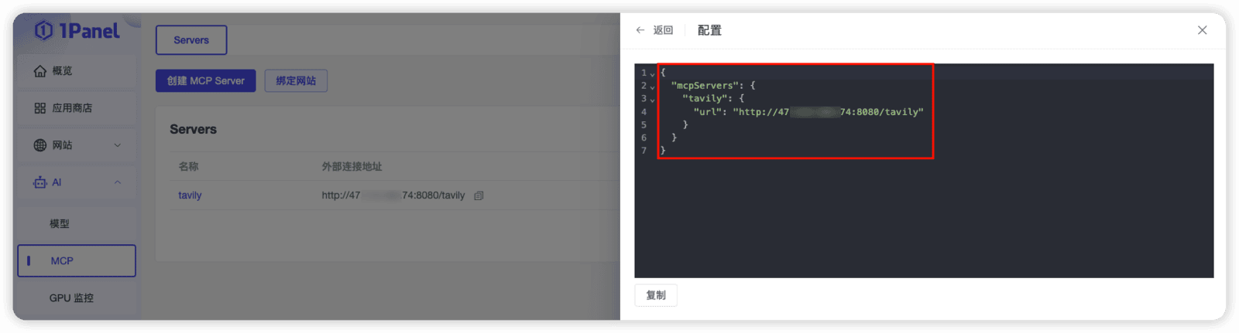Close the 配置 drawer
Viewport: 1239px width, 333px height.
click(x=1202, y=30)
